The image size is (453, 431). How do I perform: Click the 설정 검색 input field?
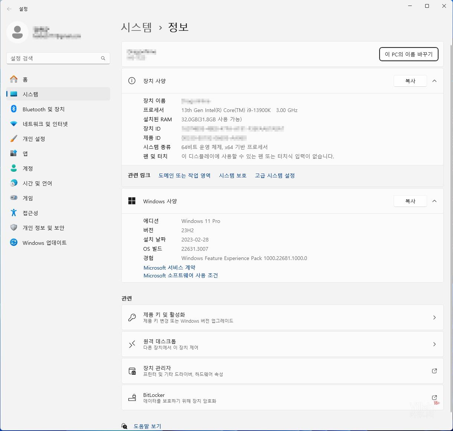(54, 58)
